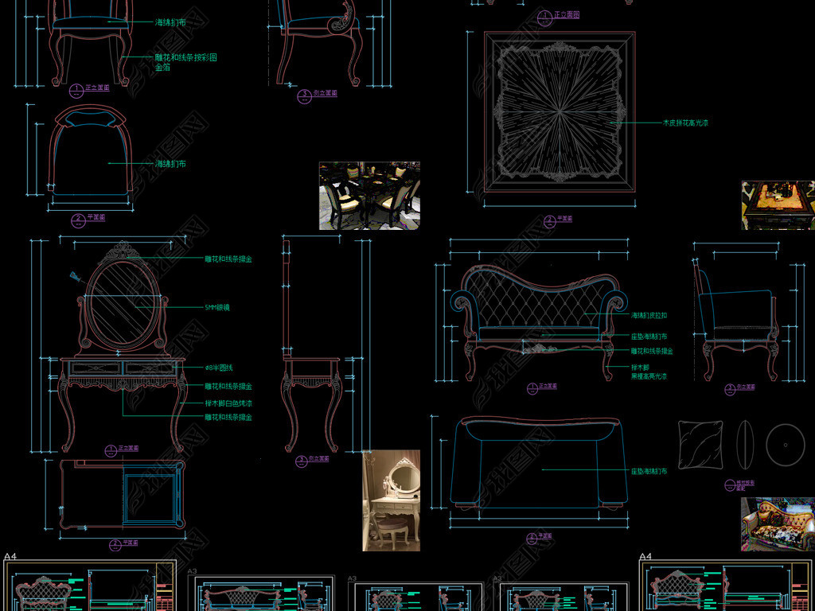Viewport: 815px width, 611px height.
Task: Select the 木皮拼花高光漆 annotation text
Action: click(685, 123)
